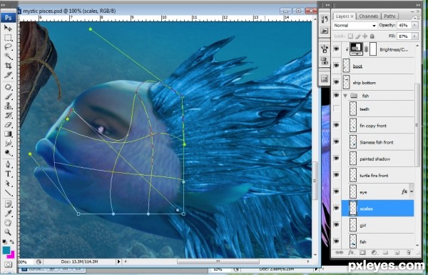
Task: Create a new layer
Action: point(397,253)
